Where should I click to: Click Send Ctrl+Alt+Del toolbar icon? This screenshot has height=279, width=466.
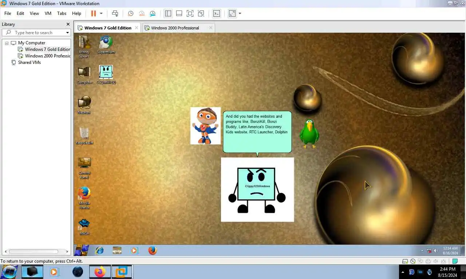tap(115, 13)
